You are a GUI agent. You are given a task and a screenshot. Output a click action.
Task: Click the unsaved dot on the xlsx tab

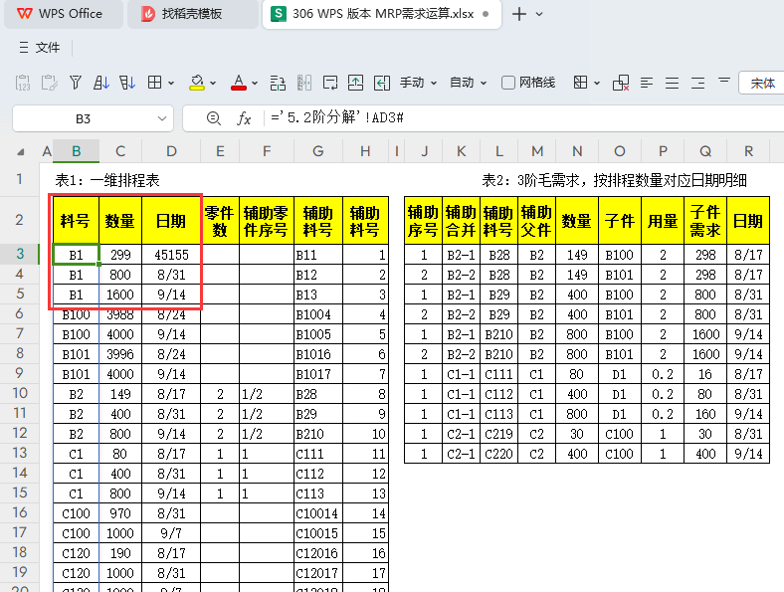pos(486,14)
